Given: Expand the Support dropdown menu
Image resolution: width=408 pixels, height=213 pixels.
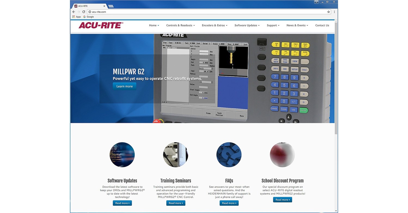Looking at the screenshot, I should (273, 25).
